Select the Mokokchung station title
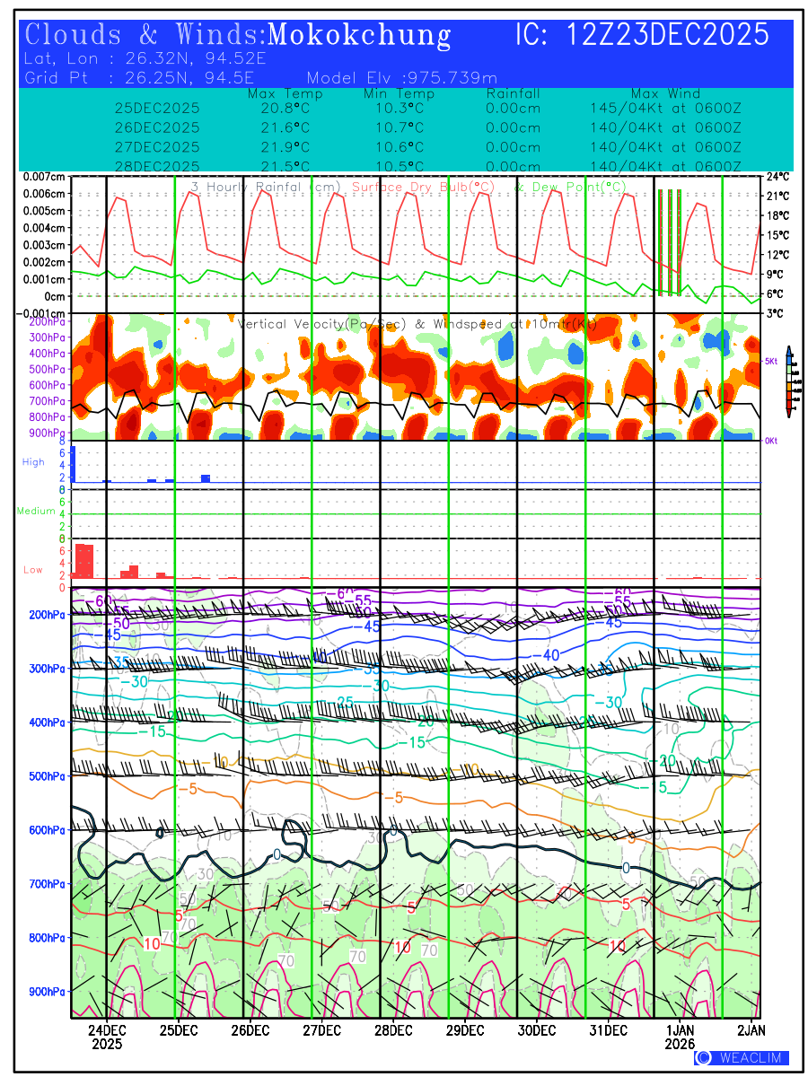 pos(359,35)
